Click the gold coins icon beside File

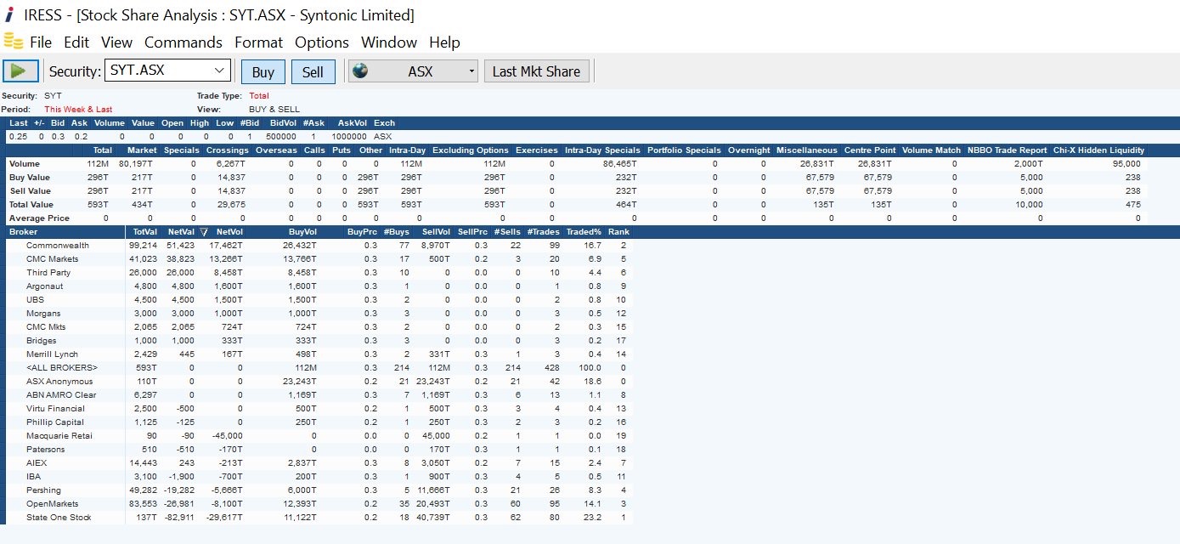[13, 42]
